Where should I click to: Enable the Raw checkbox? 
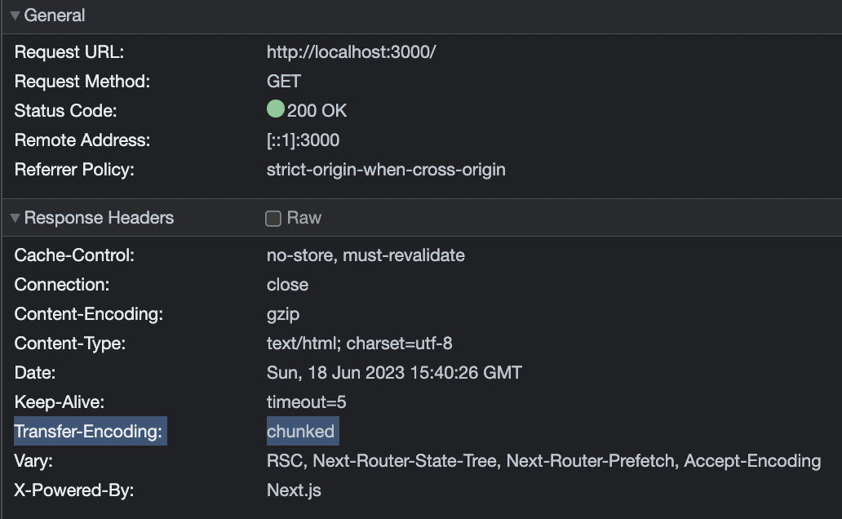tap(273, 219)
